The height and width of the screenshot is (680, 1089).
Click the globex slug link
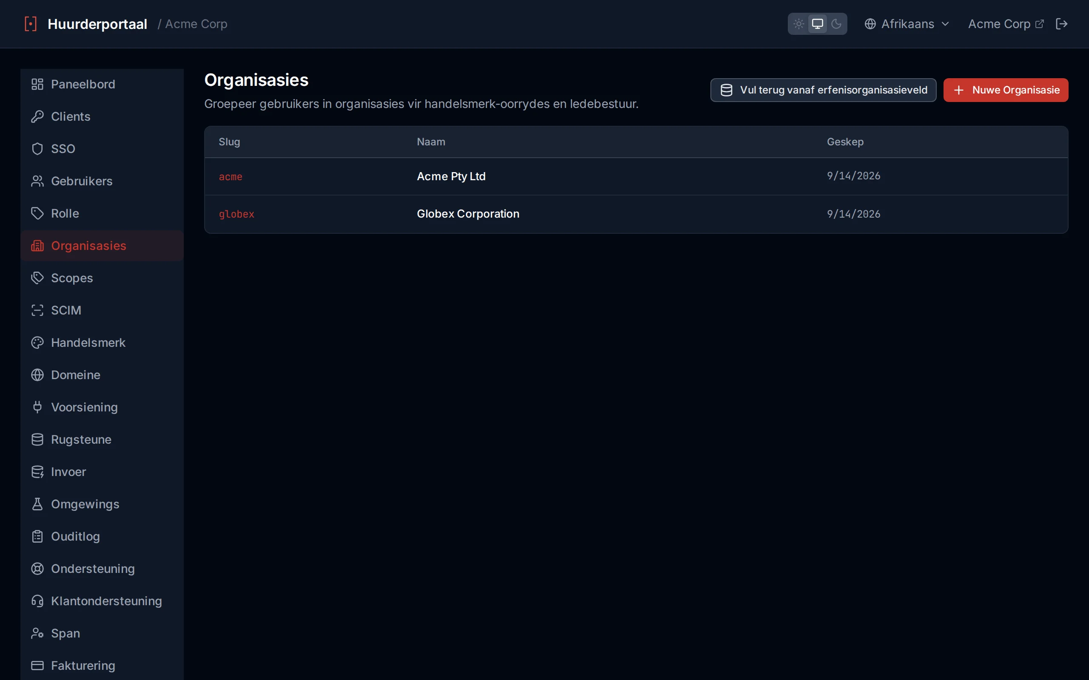coord(237,214)
